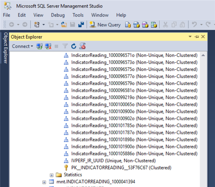The width and height of the screenshot is (215, 187).
Task: Select index IndicatorReading_1000096577o
Action: [x=134, y=76]
